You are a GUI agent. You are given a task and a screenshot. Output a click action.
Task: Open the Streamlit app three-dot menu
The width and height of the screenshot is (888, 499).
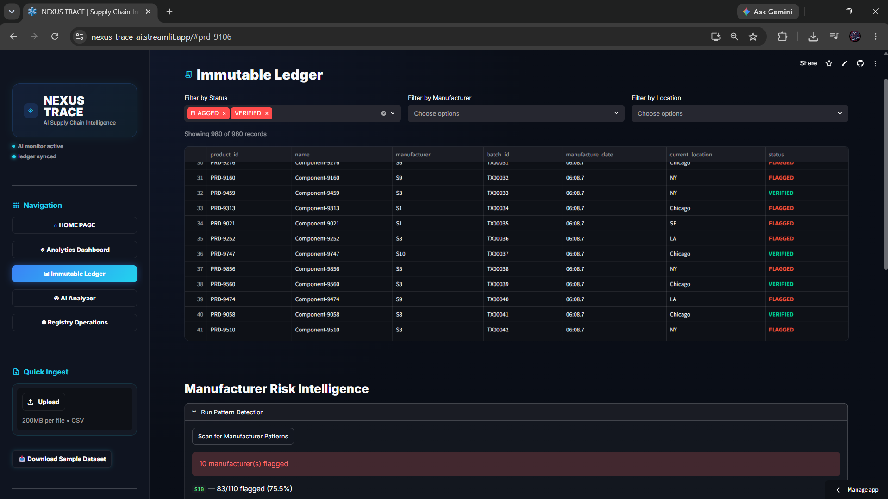pos(875,63)
